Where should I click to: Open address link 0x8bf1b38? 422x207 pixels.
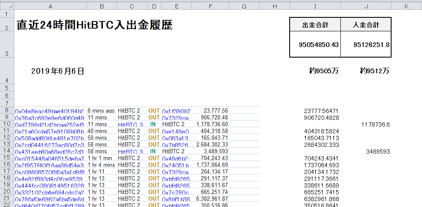176,199
